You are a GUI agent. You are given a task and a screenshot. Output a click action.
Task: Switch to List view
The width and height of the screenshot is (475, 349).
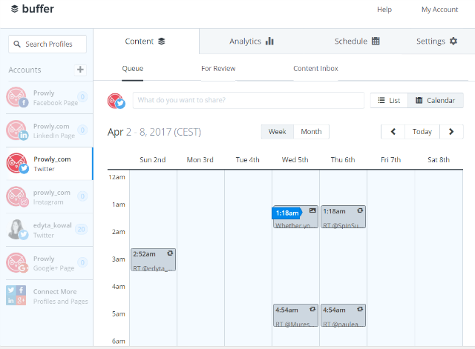click(389, 101)
